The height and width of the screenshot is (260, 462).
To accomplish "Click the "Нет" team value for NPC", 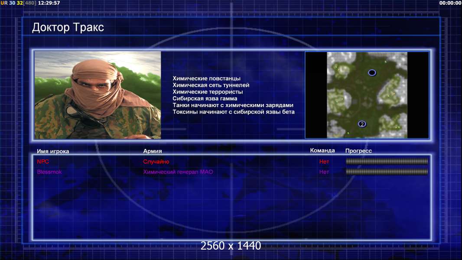I will pyautogui.click(x=324, y=162).
